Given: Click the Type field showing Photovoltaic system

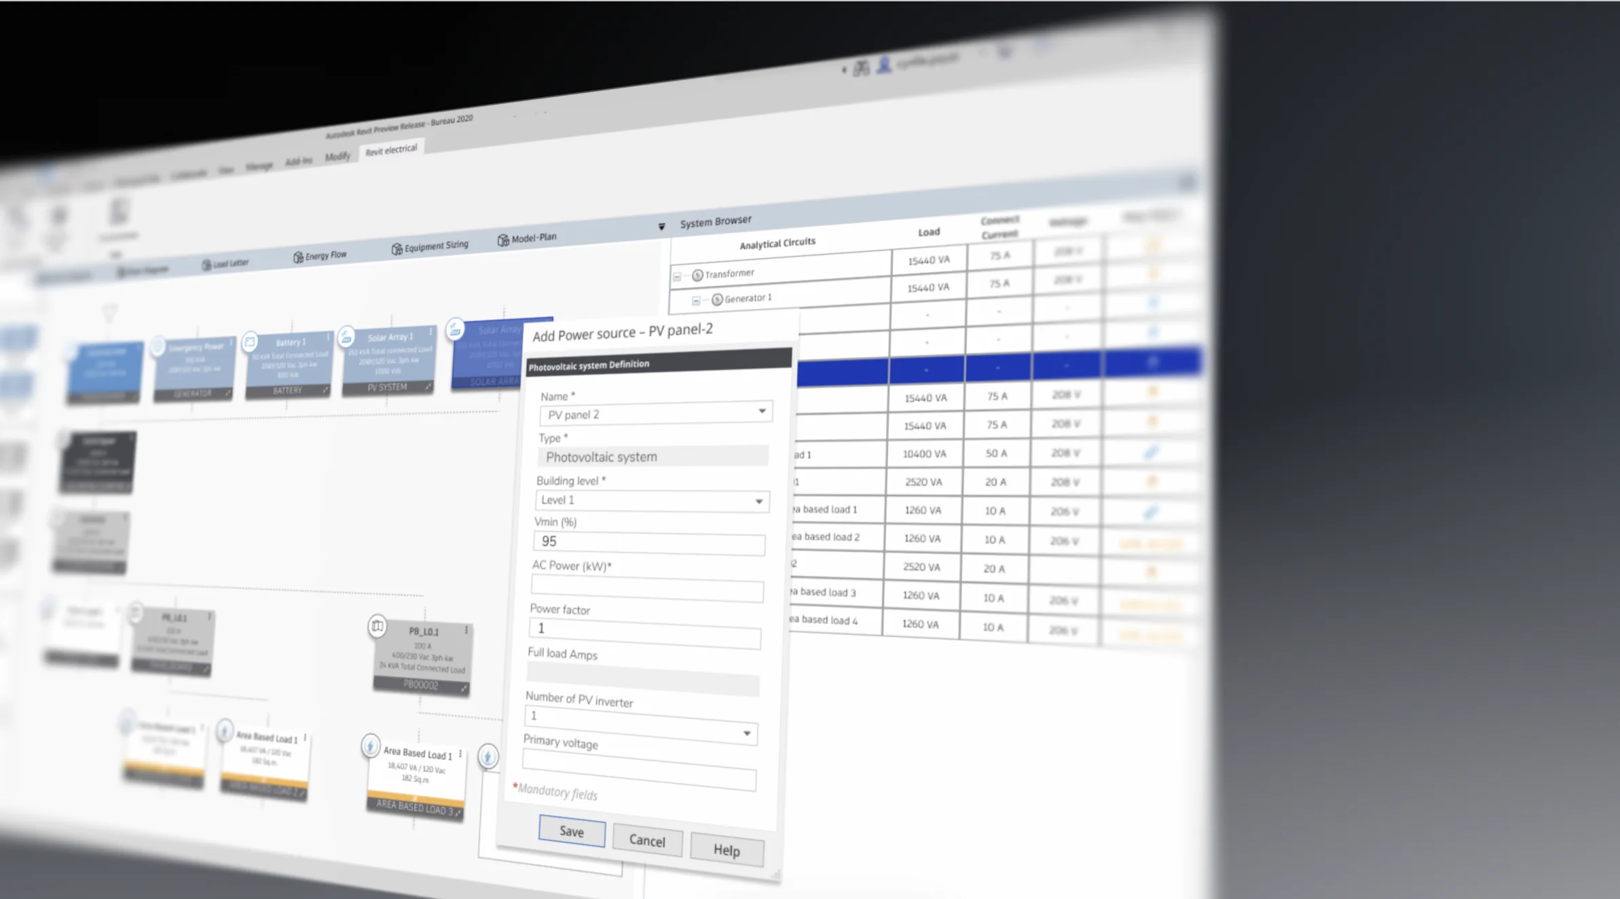Looking at the screenshot, I should pyautogui.click(x=652, y=456).
